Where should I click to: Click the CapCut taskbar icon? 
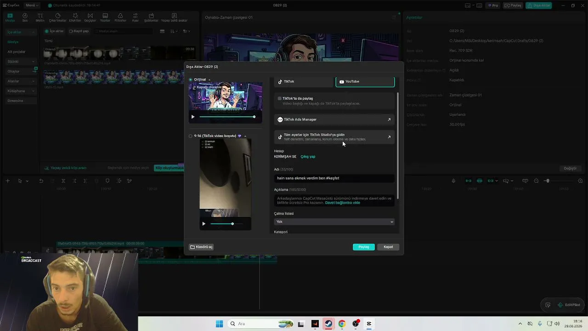[369, 324]
